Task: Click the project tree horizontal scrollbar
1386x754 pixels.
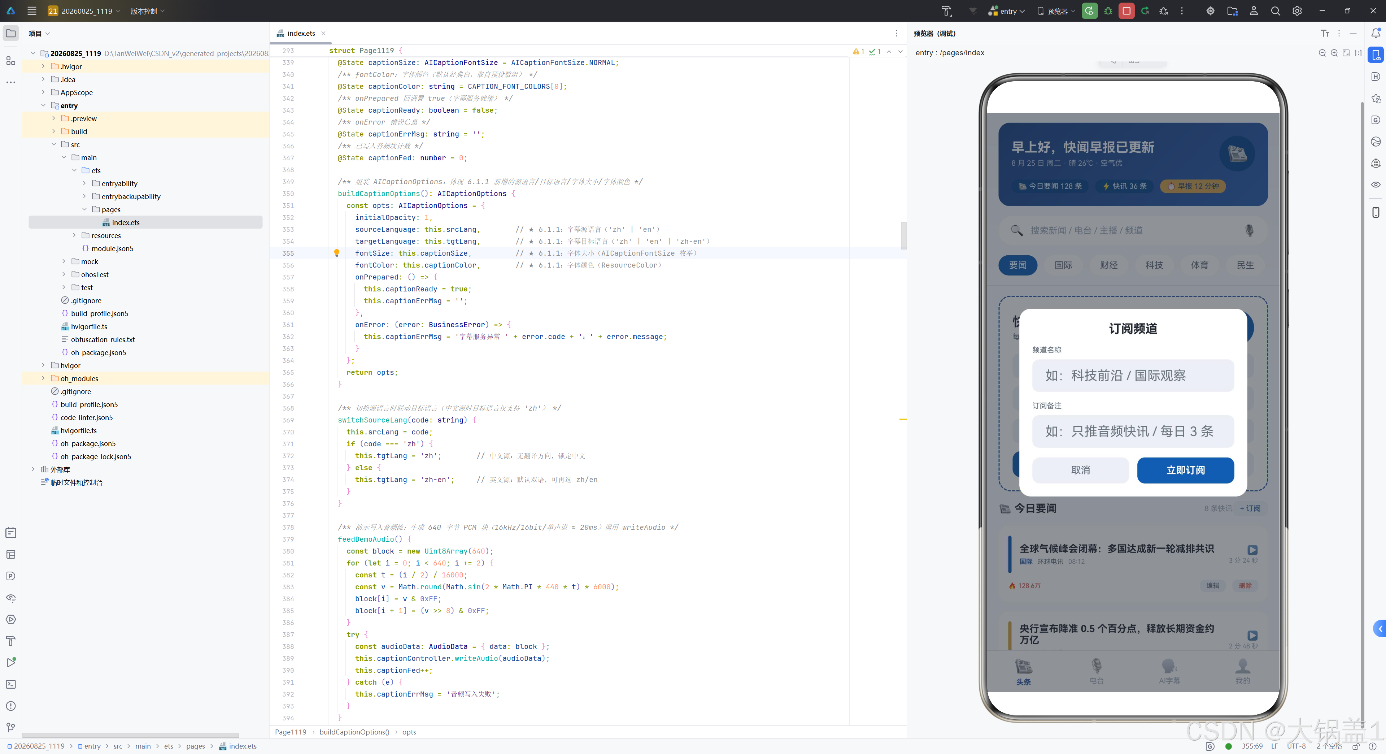Action: tap(131, 734)
